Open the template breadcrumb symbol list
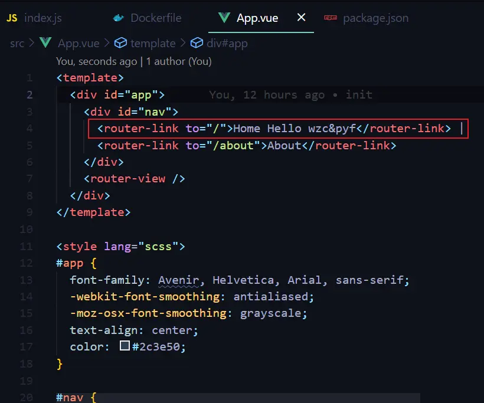Image resolution: width=484 pixels, height=403 pixels. (x=153, y=43)
